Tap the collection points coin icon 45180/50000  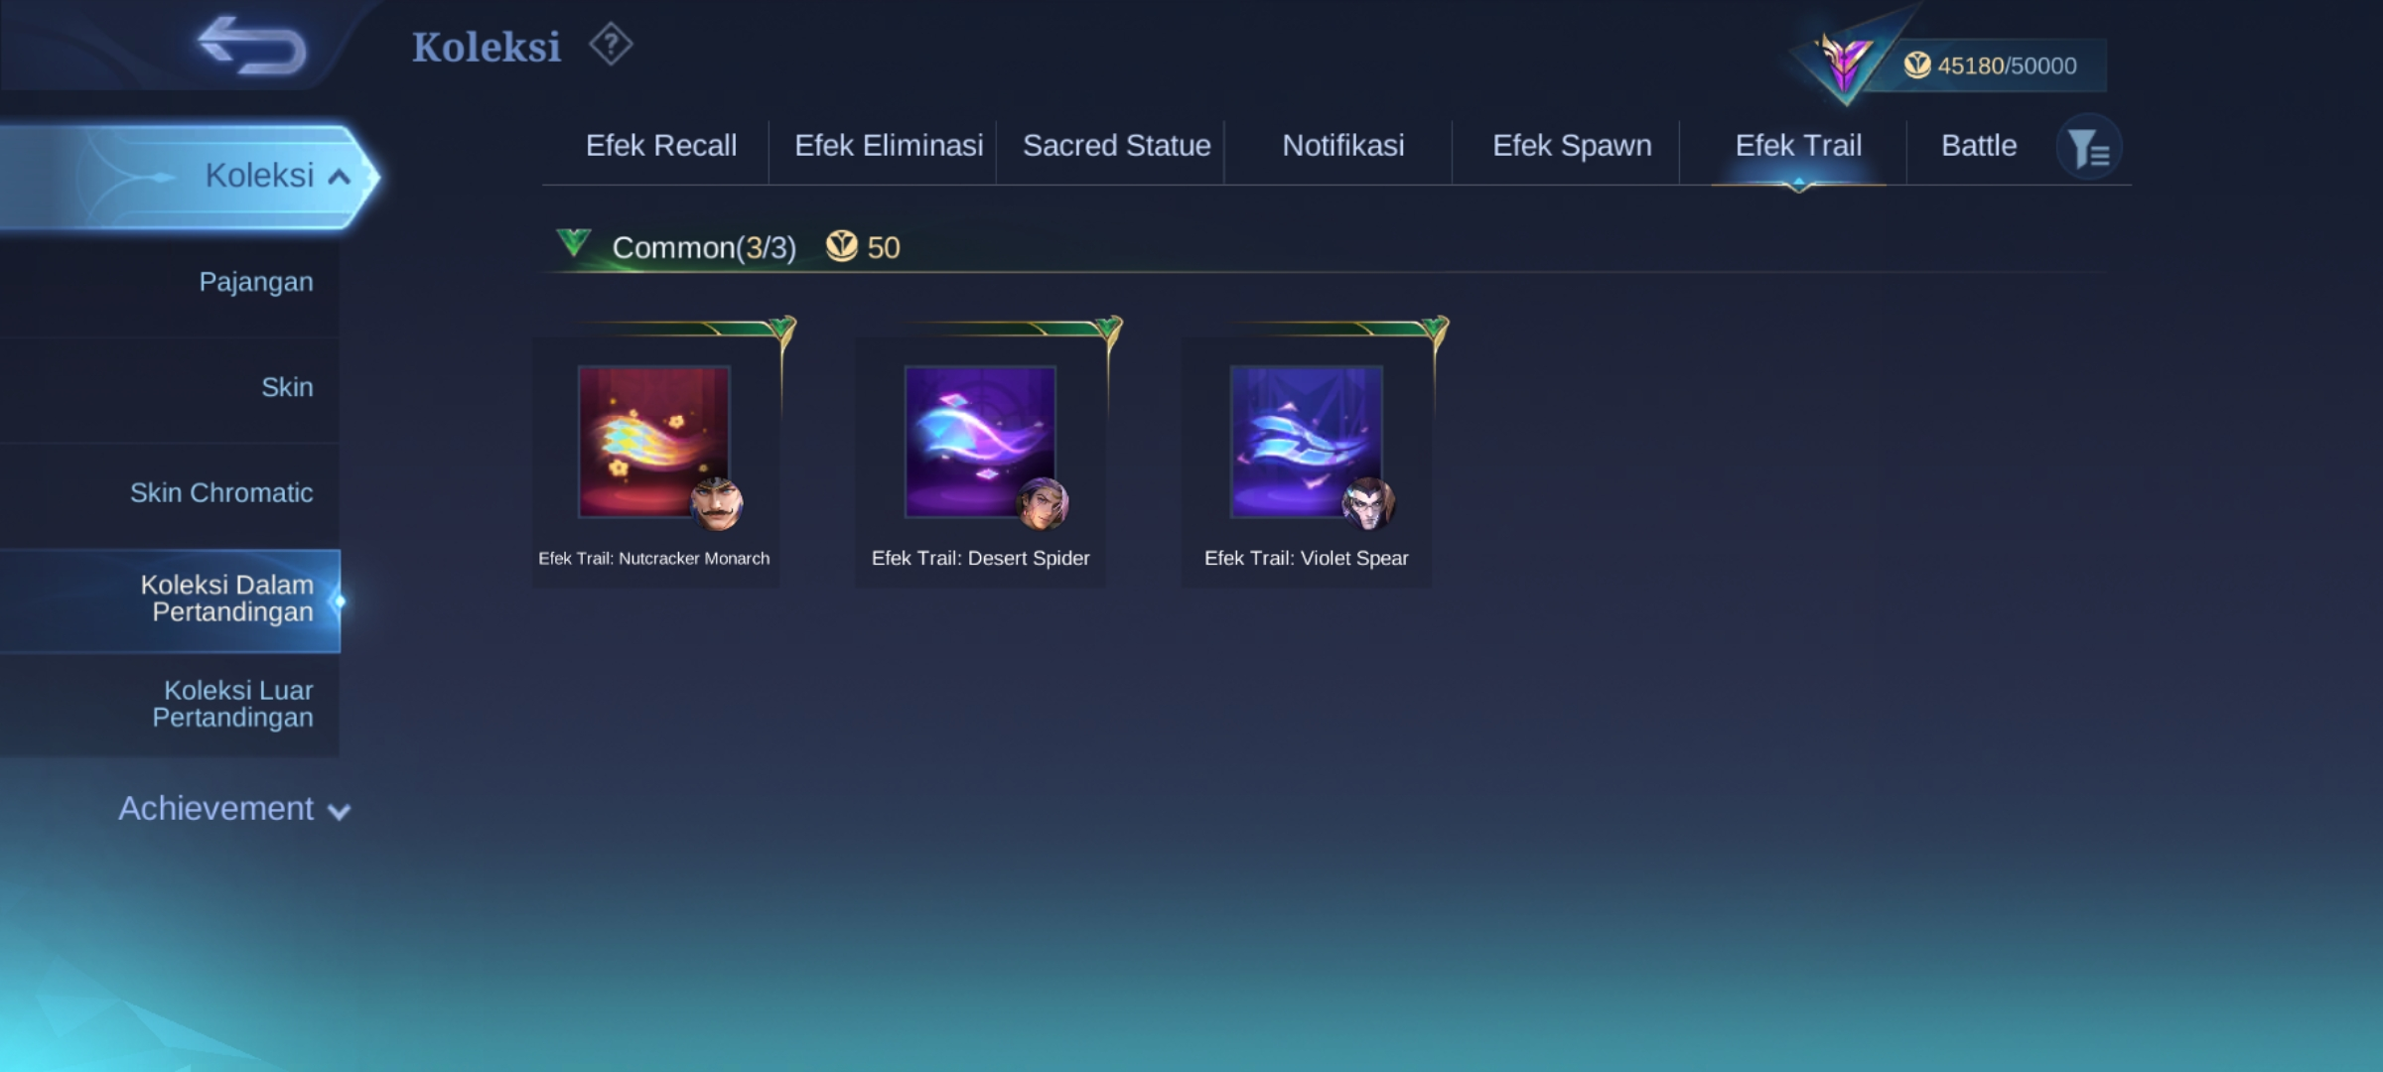pyautogui.click(x=1916, y=66)
